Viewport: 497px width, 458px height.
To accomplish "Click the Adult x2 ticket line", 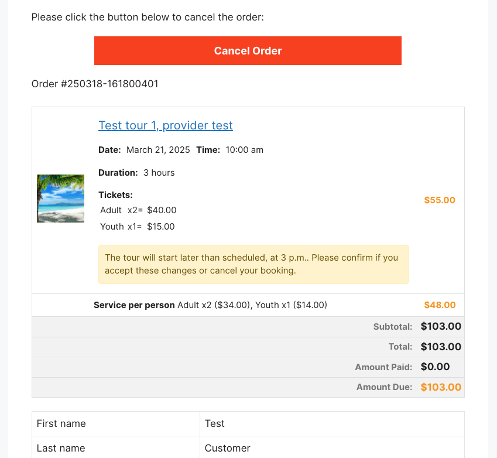I will point(138,210).
